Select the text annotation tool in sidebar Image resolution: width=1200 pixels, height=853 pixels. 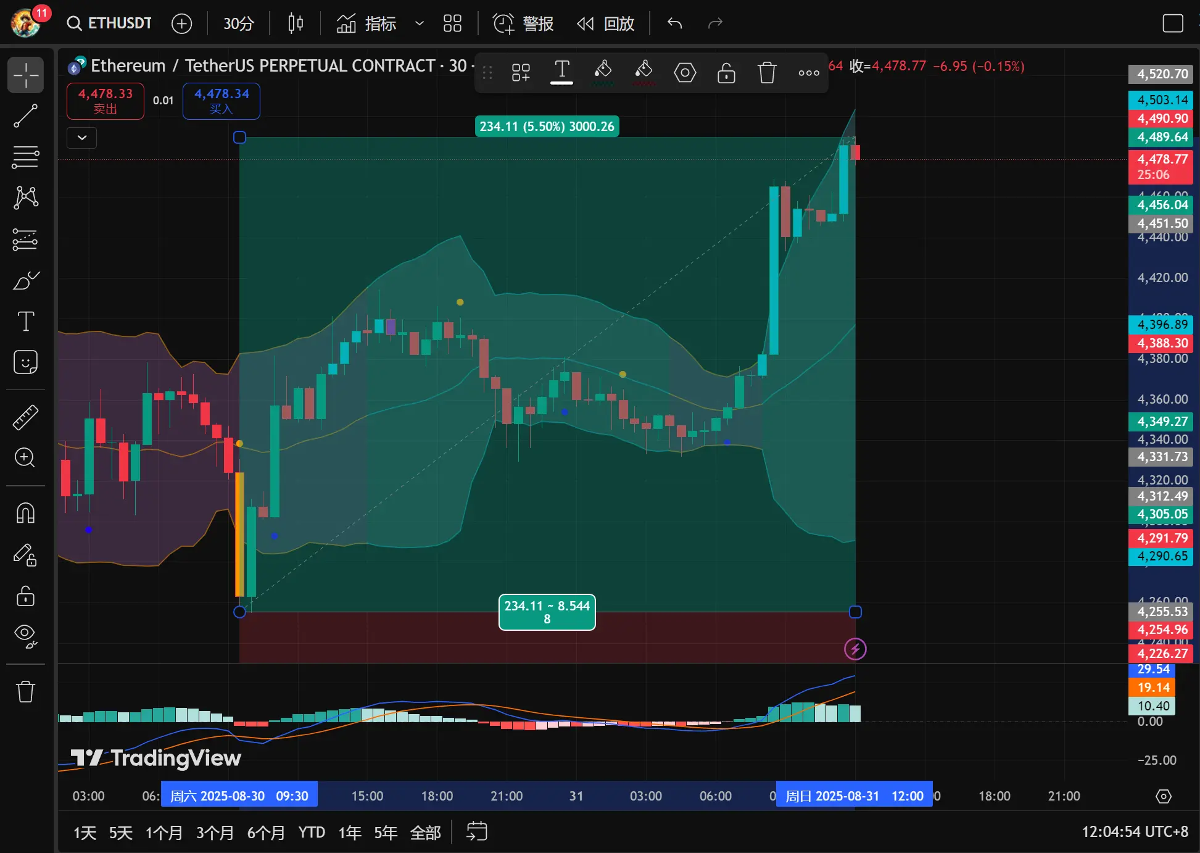[x=25, y=321]
